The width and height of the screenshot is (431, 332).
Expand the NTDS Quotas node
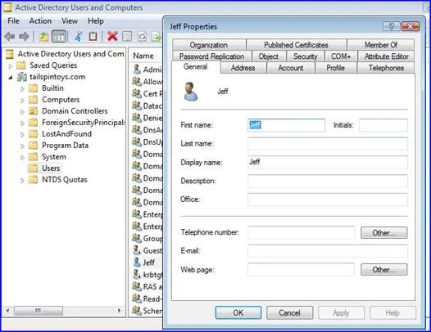pos(22,180)
